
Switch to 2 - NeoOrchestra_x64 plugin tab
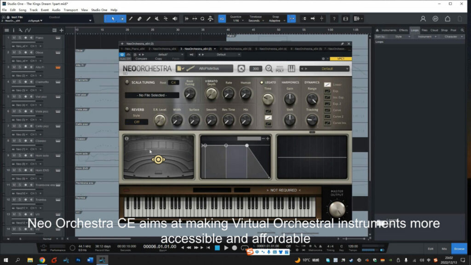pyautogui.click(x=162, y=49)
